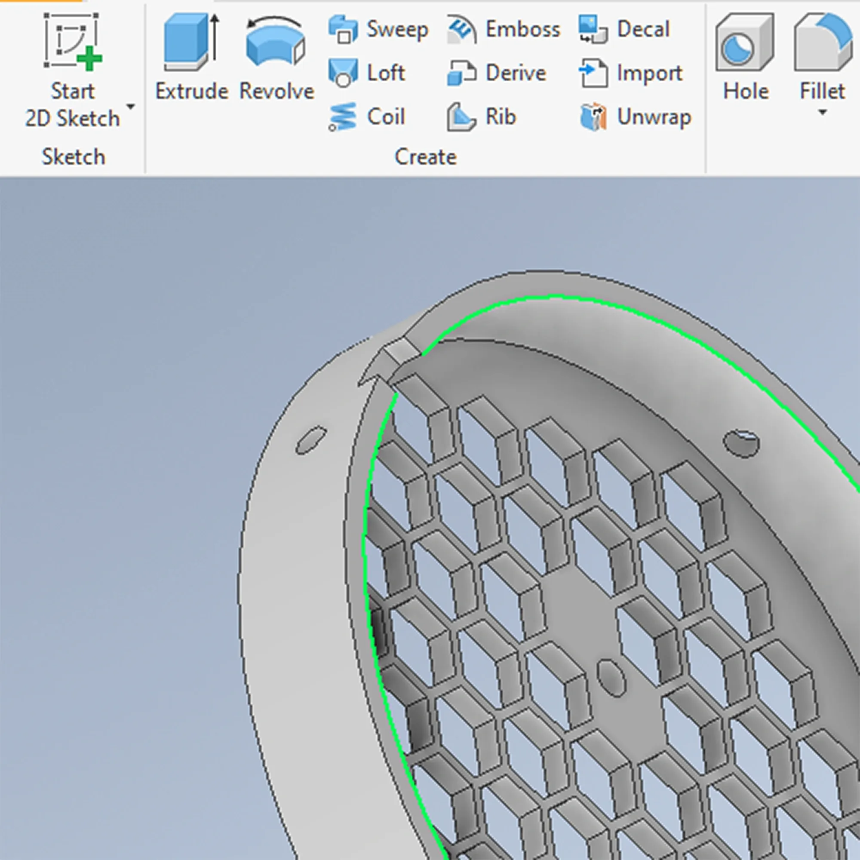
Task: Select the Unwrap tool
Action: tap(635, 117)
